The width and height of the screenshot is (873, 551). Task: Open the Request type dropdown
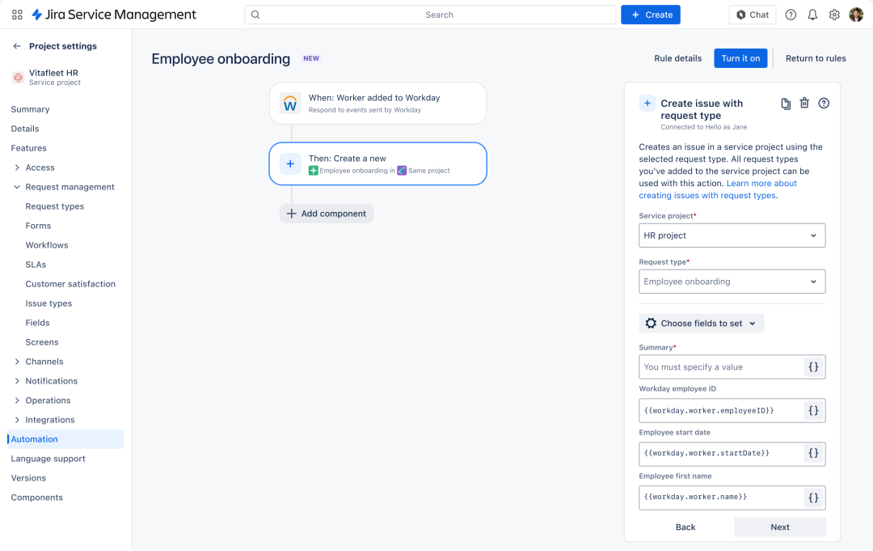point(732,282)
